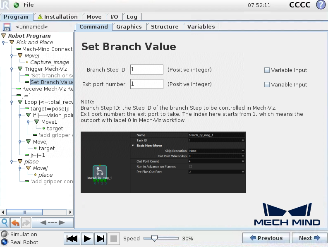Click the <unnamed> program name
The width and height of the screenshot is (328, 247).
(31, 27)
